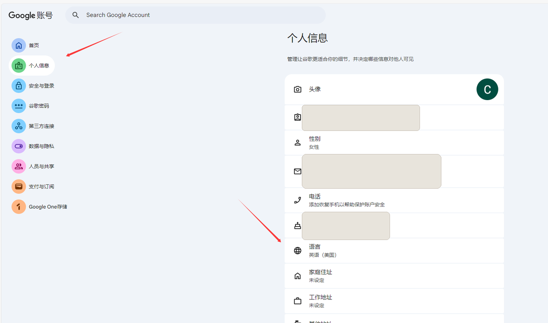The width and height of the screenshot is (548, 323).
Task: Click the mail envelope icon
Action: point(298,171)
